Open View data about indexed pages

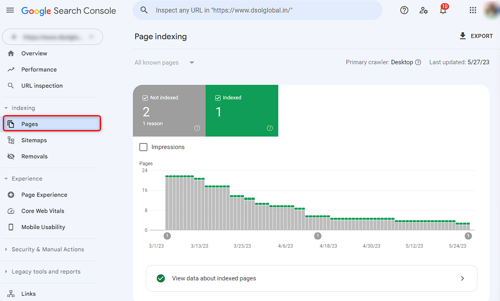(311, 278)
